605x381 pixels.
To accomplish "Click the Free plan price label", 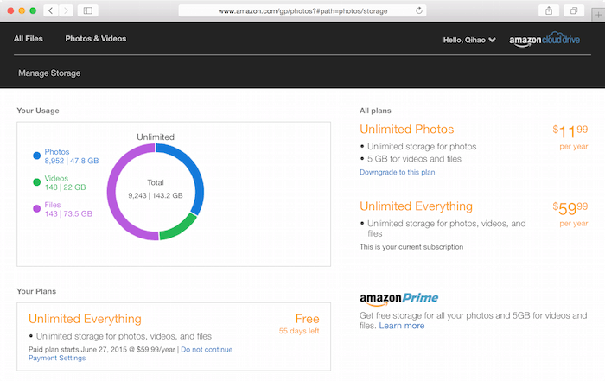I will click(307, 319).
